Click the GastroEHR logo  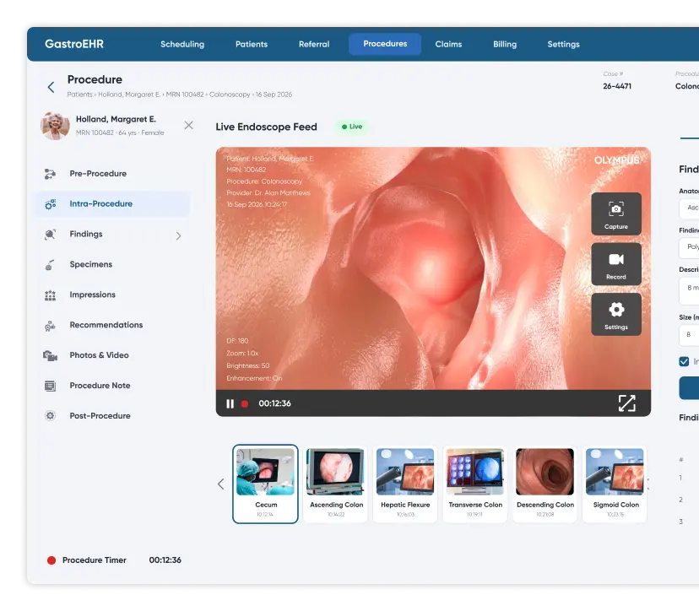pyautogui.click(x=74, y=44)
